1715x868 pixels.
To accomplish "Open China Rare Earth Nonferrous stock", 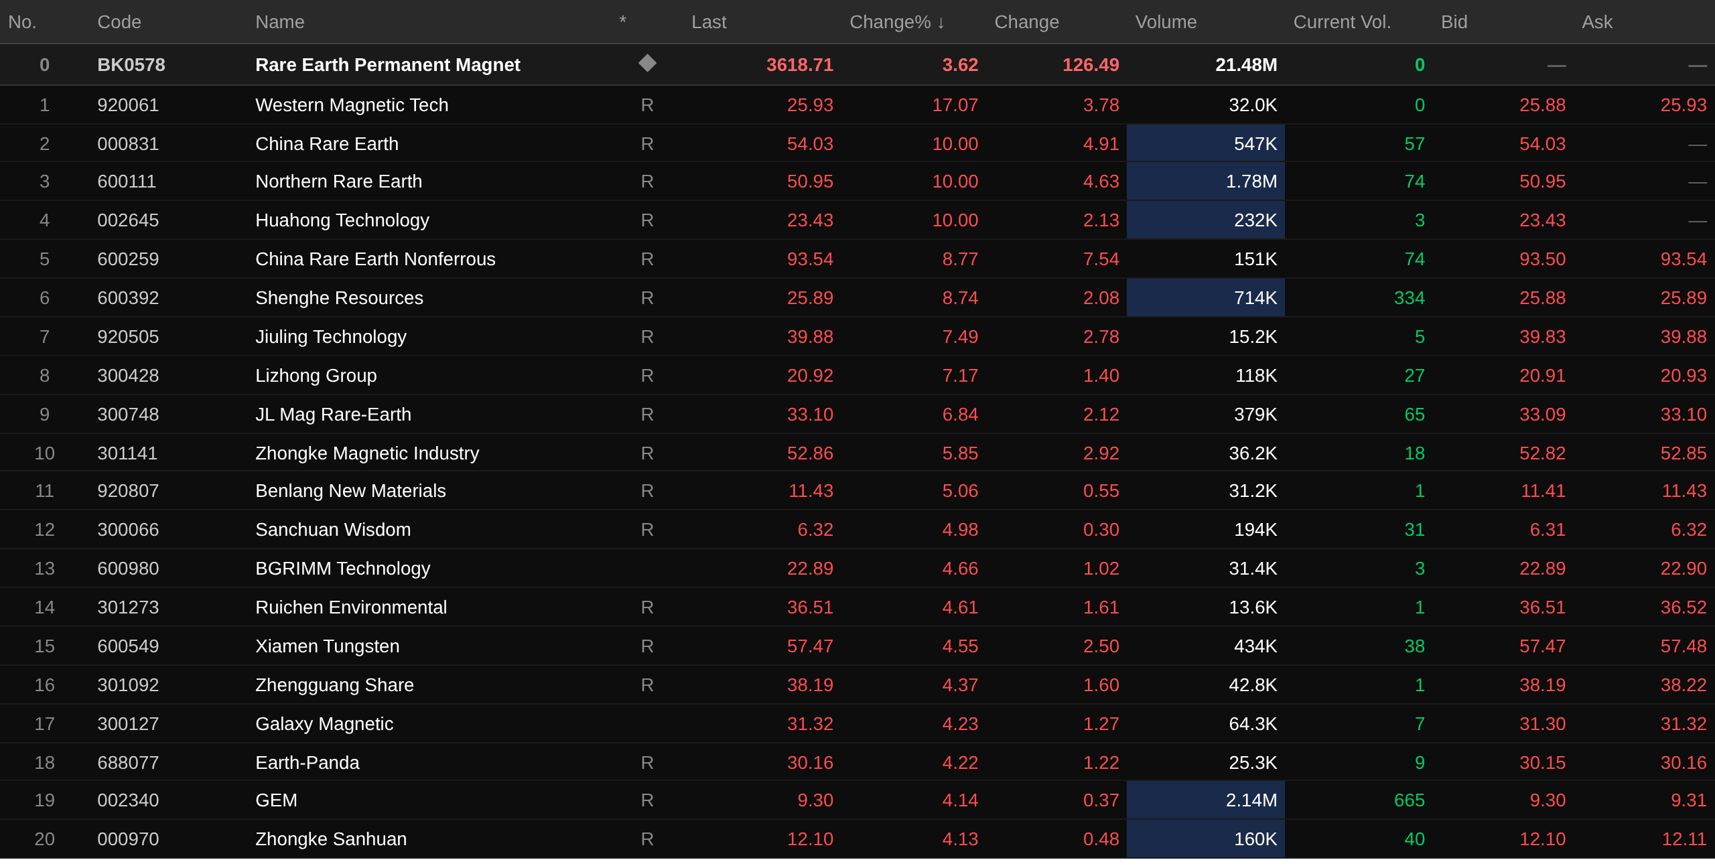I will click(x=375, y=259).
